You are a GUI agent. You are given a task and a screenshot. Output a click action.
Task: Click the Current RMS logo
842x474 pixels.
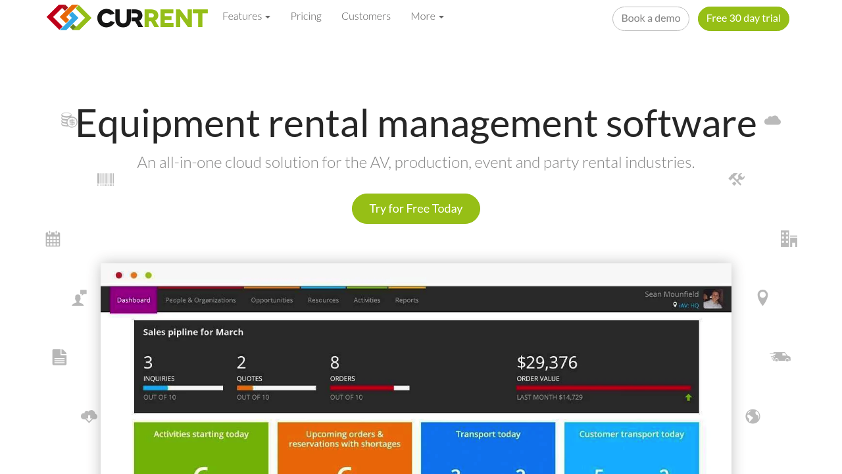point(127,17)
